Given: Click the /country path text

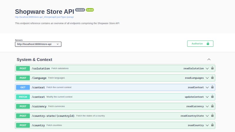Looking at the screenshot, I should (38, 126).
